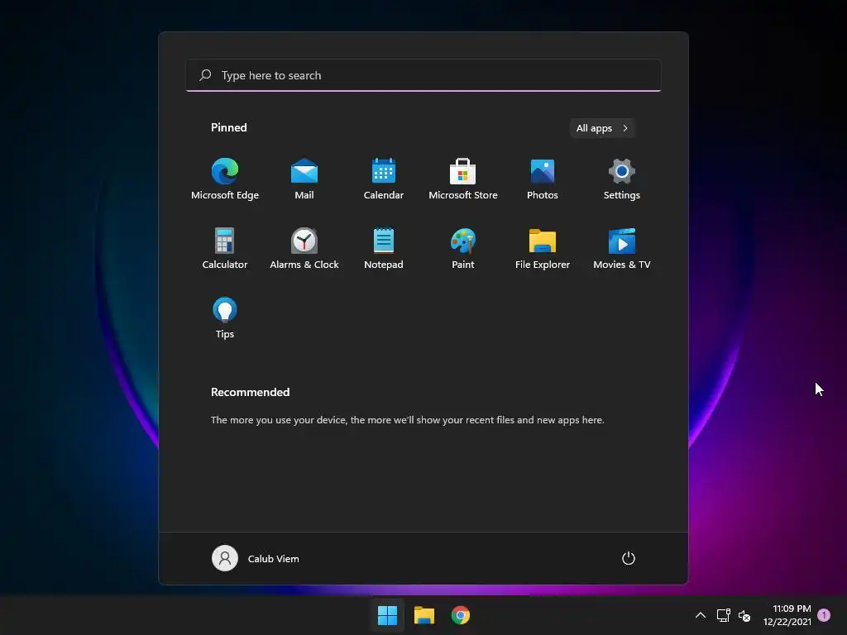This screenshot has height=635, width=847.
Task: Click the search magnifier icon
Action: (205, 75)
